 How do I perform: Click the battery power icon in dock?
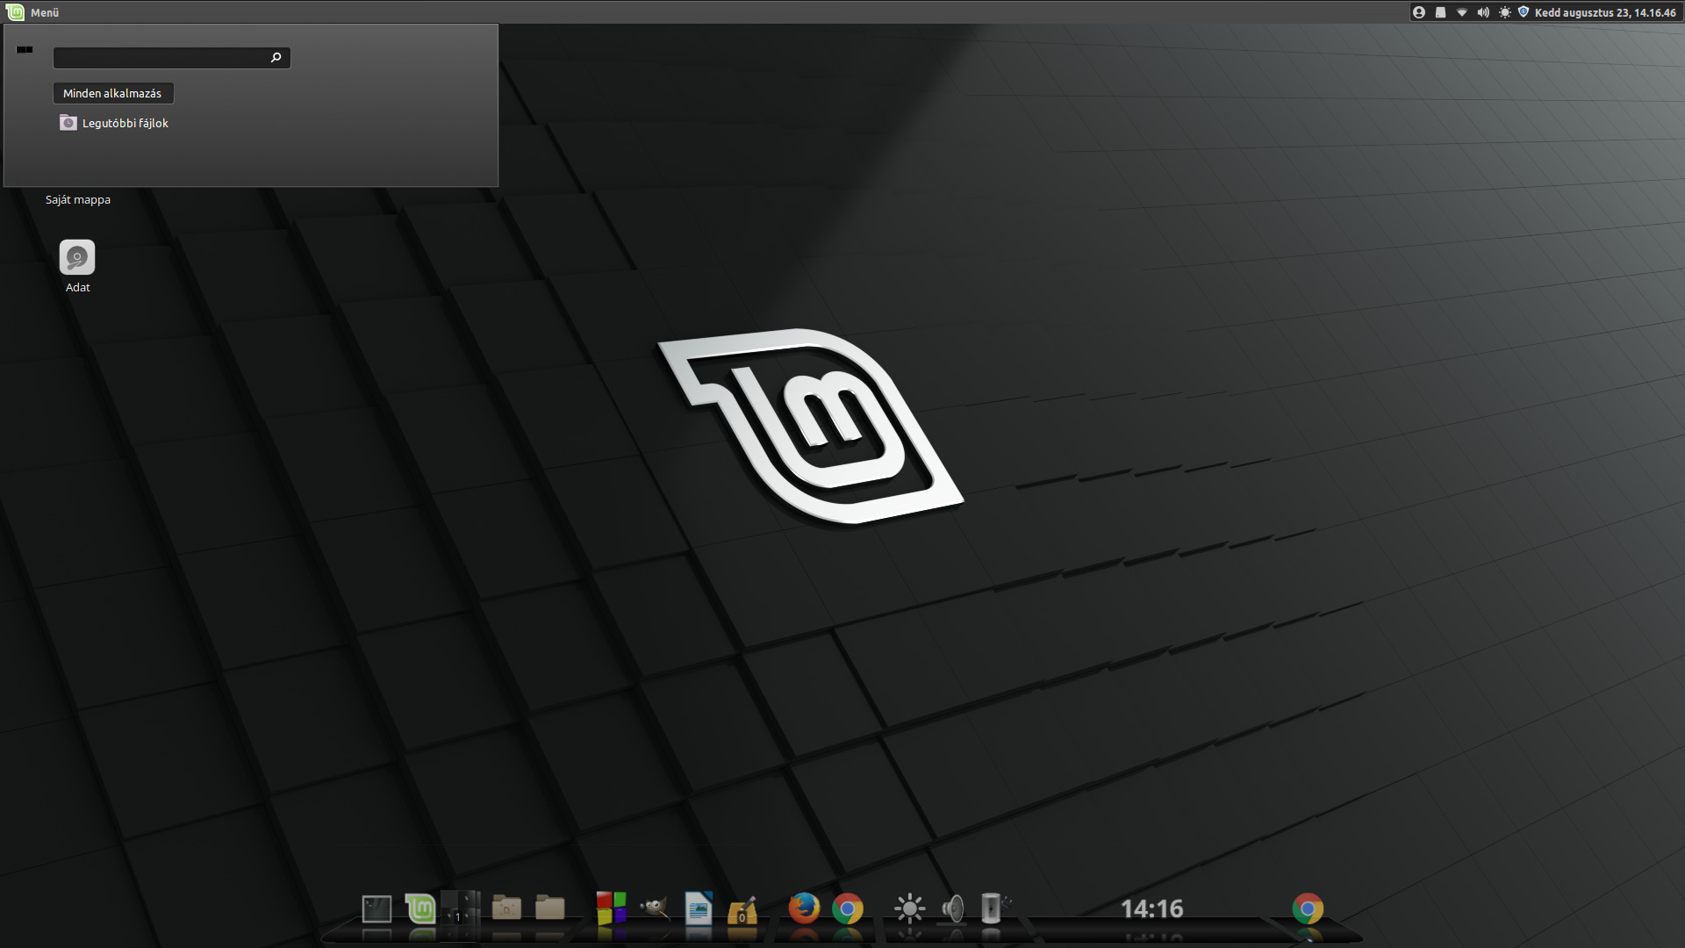(993, 908)
